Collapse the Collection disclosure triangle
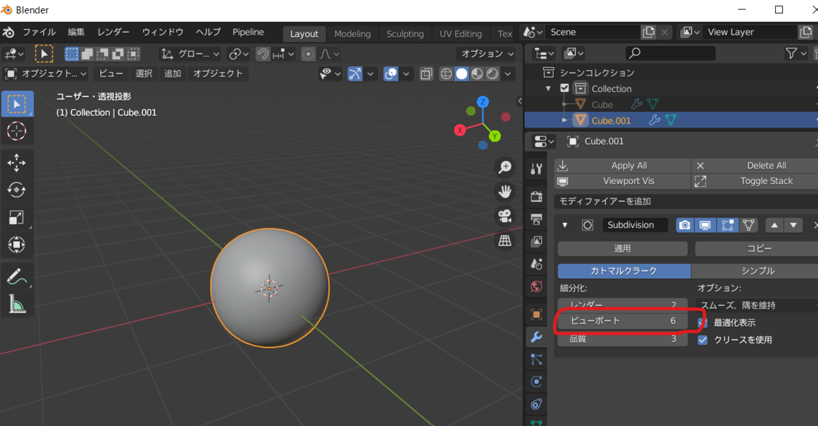The image size is (818, 426). point(549,89)
